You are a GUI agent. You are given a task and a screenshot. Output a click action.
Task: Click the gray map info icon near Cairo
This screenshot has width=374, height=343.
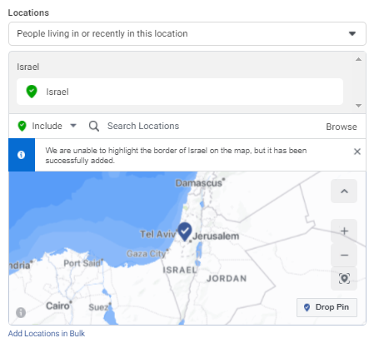tap(21, 312)
